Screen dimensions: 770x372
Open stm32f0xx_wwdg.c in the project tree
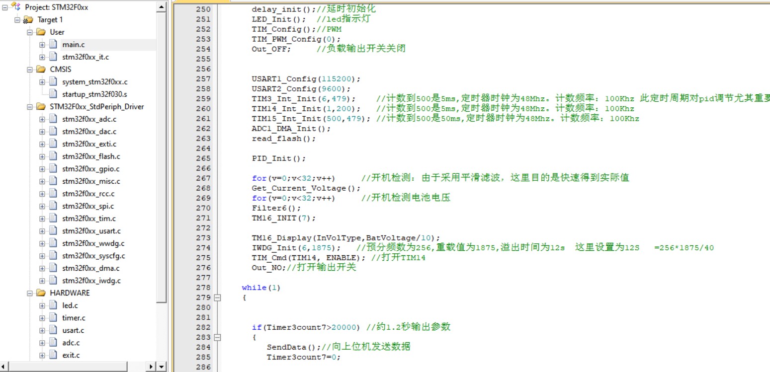pyautogui.click(x=93, y=243)
